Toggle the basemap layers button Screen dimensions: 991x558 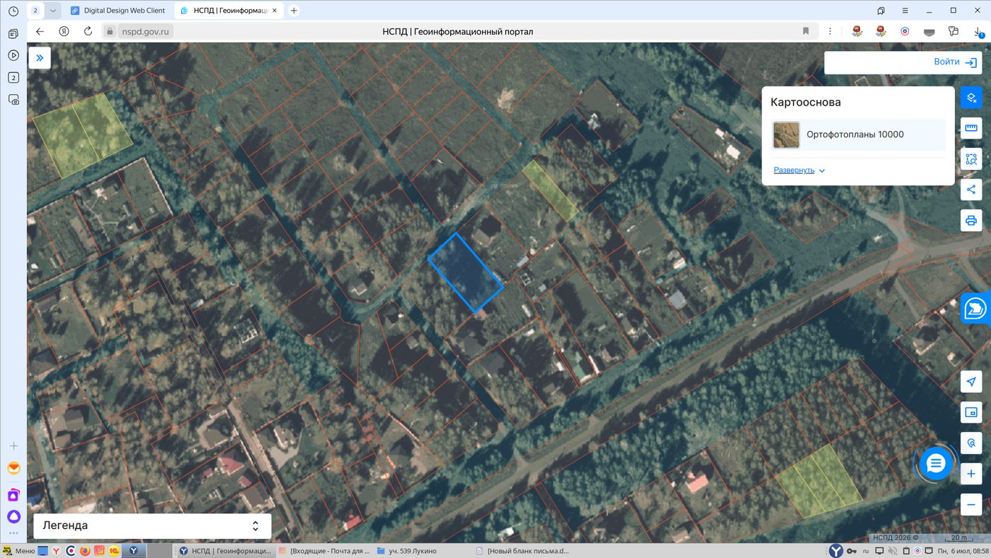tap(971, 97)
